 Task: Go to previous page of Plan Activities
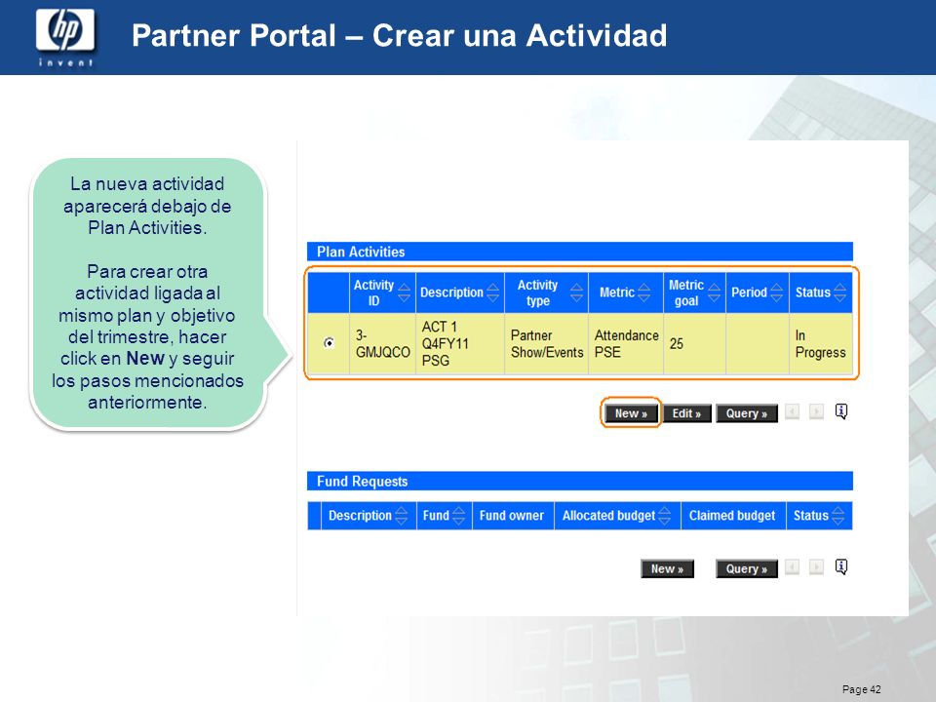[x=792, y=411]
